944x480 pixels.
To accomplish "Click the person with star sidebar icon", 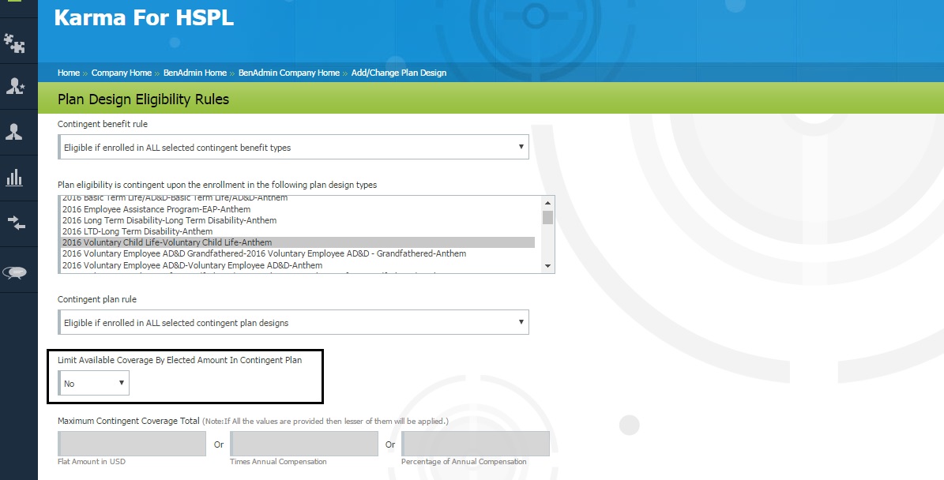I will [x=14, y=86].
